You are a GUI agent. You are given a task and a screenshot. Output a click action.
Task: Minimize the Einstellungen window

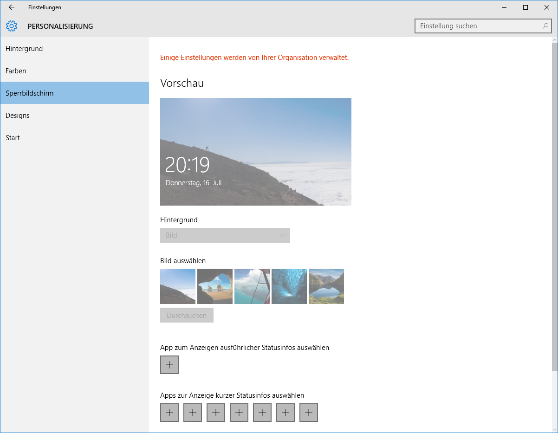[504, 7]
